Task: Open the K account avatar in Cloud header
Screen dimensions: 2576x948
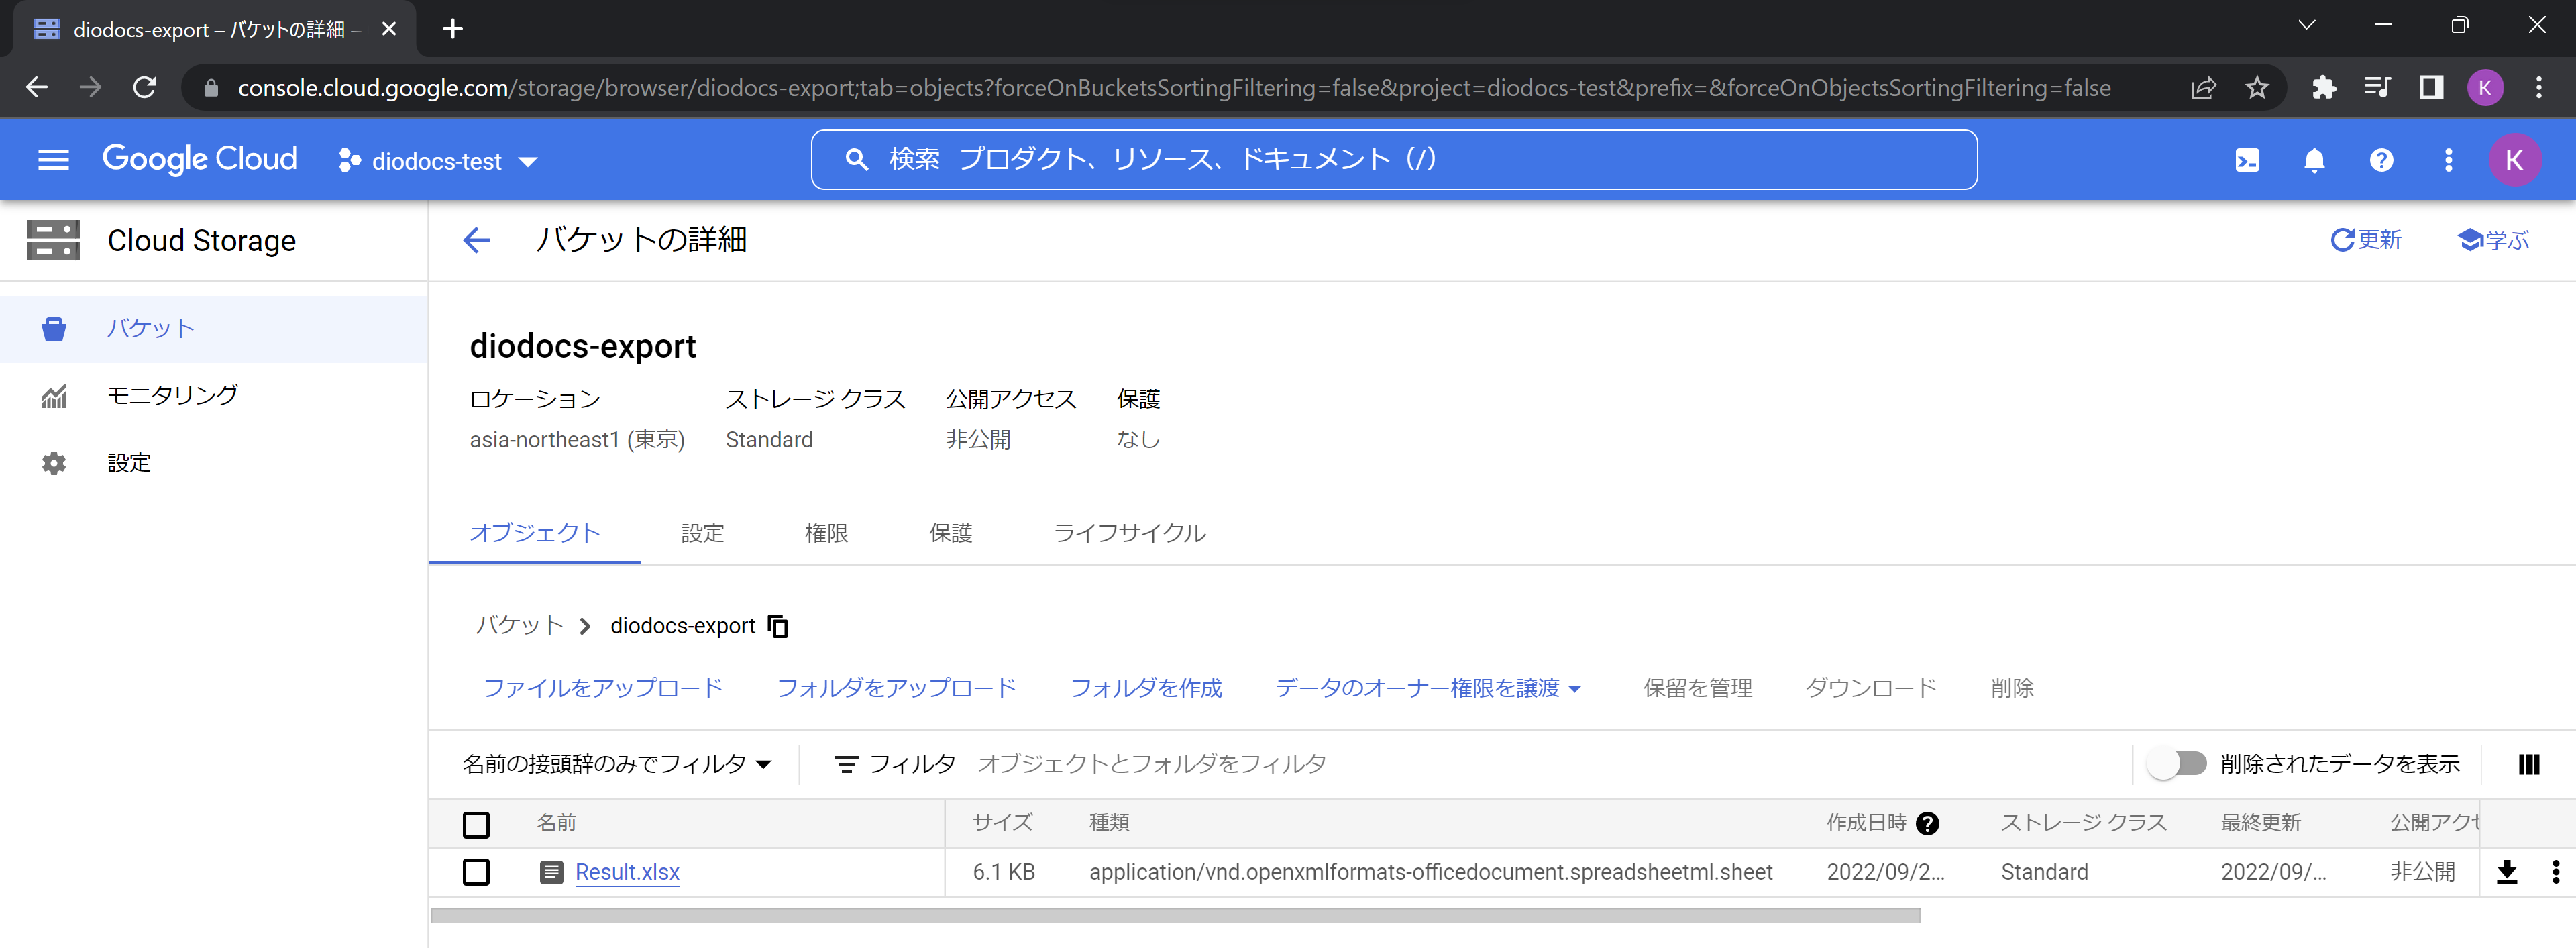Action: pyautogui.click(x=2514, y=160)
